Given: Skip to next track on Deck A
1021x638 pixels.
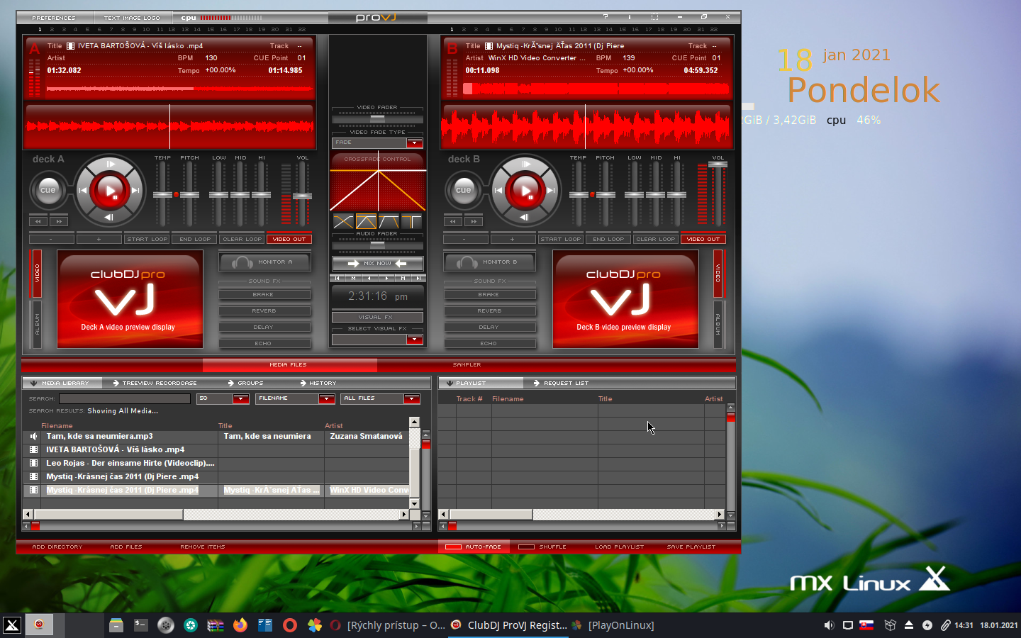Looking at the screenshot, I should tap(135, 190).
